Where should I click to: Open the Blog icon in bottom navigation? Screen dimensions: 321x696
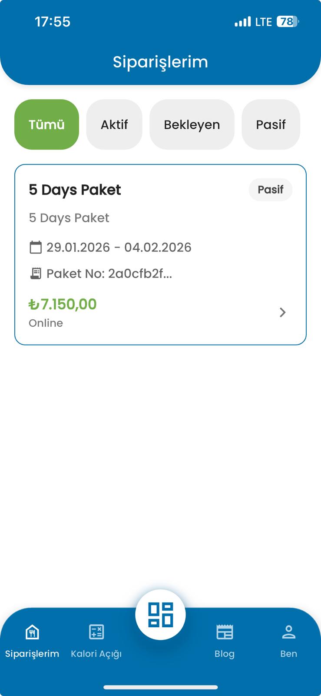click(225, 632)
